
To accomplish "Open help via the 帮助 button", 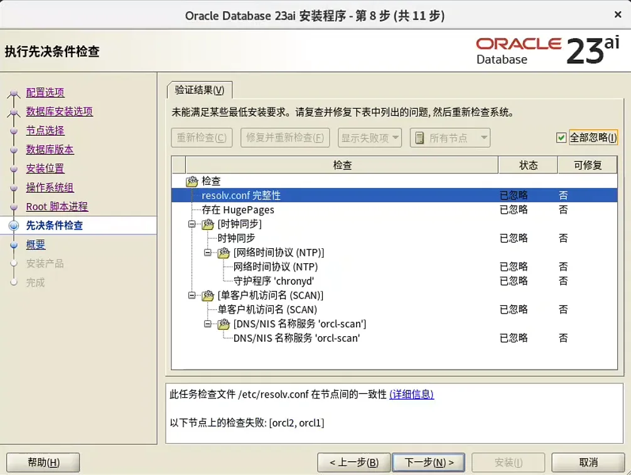I will click(x=42, y=462).
